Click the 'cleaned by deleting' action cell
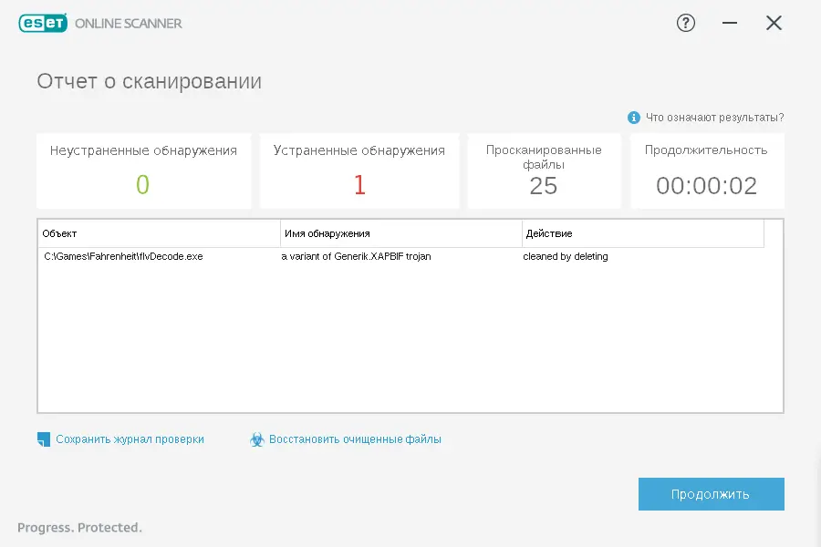This screenshot has height=547, width=821. [x=566, y=257]
